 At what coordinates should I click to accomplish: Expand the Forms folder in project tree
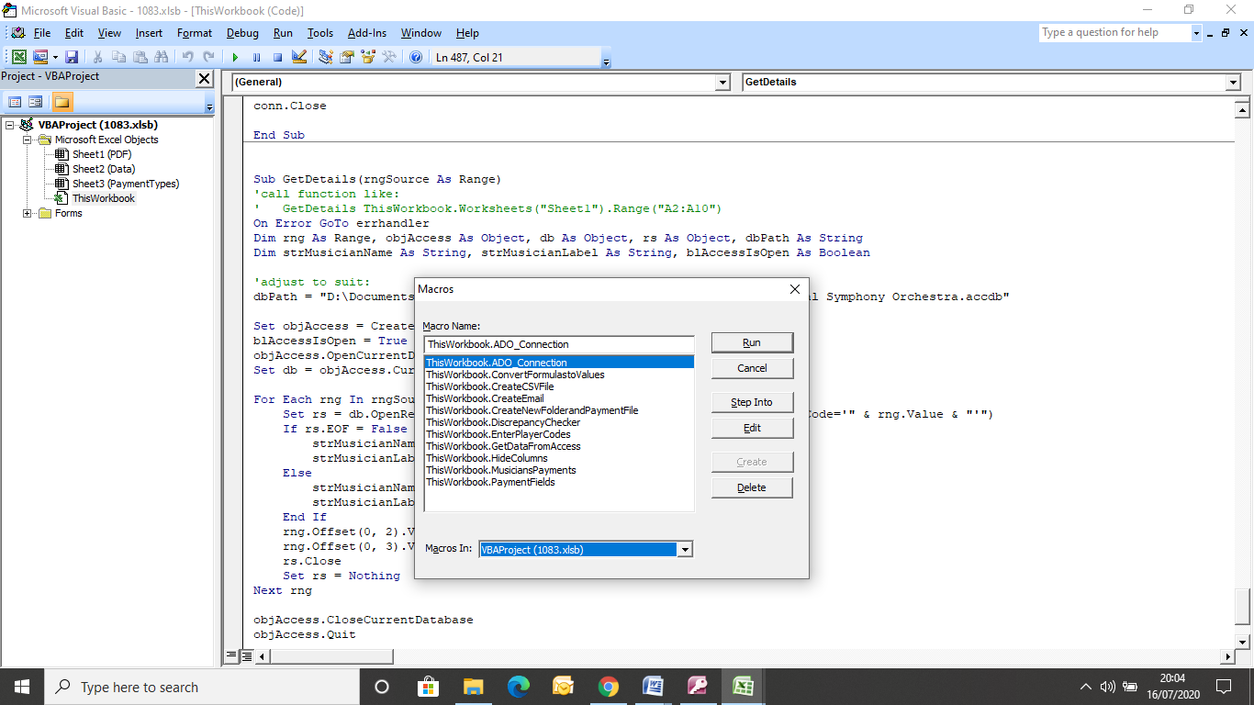(28, 213)
